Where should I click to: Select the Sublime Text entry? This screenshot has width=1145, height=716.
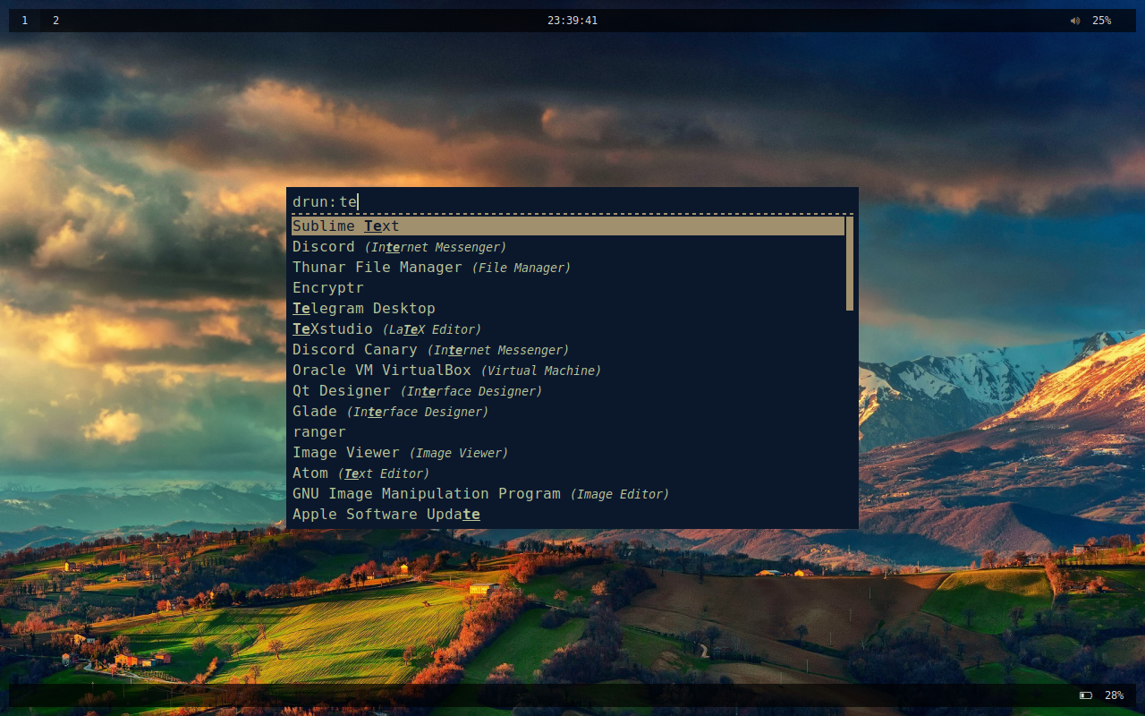coord(568,226)
